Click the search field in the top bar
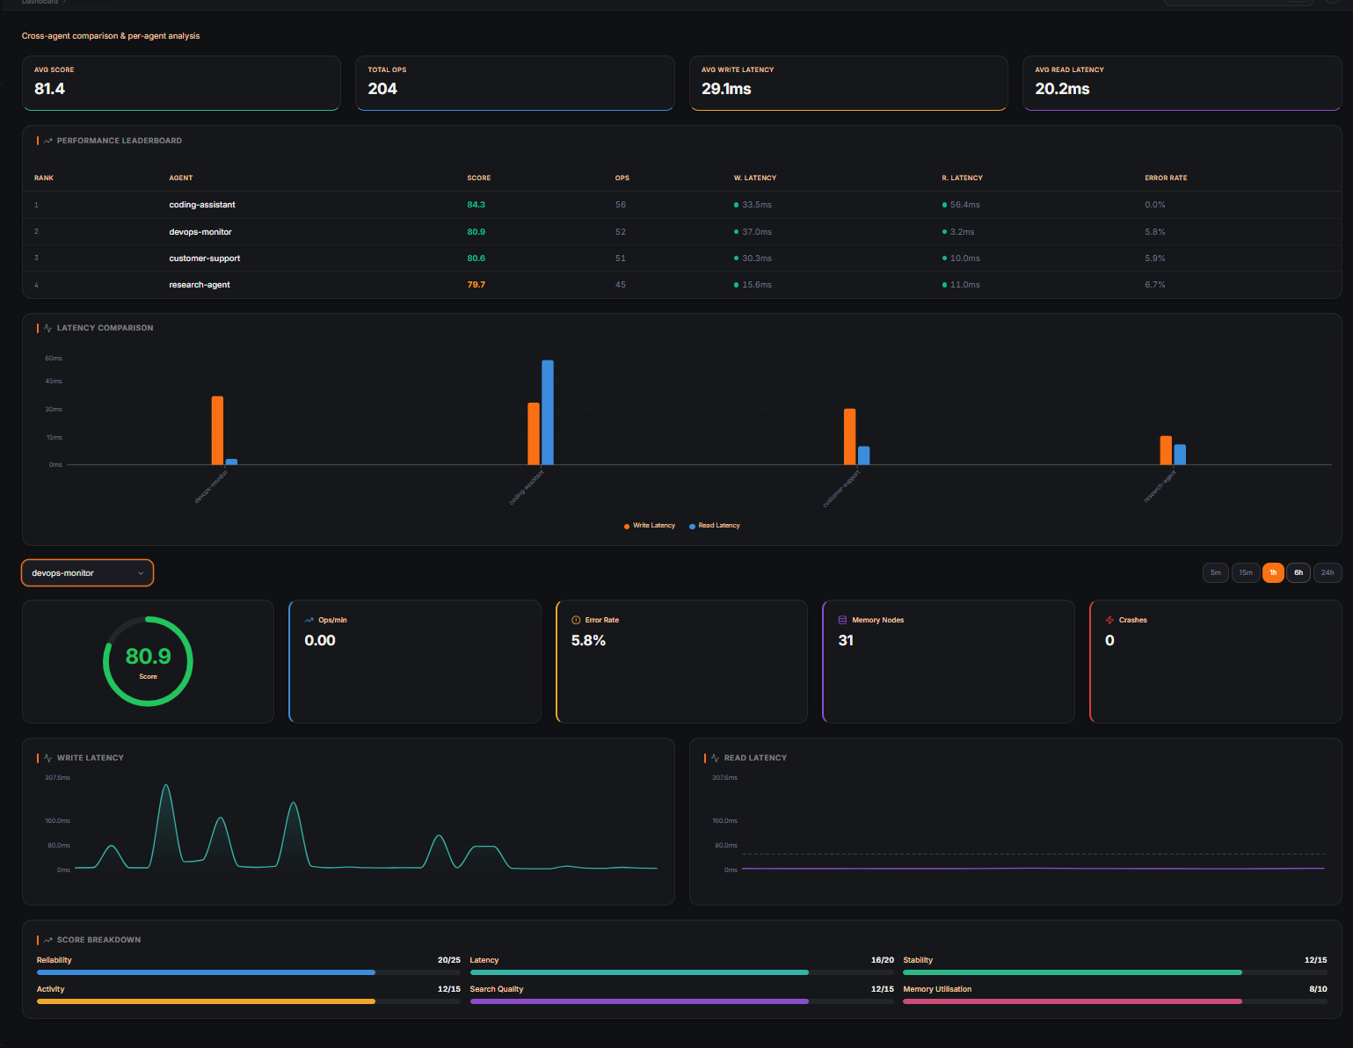This screenshot has height=1048, width=1353. pos(1238,4)
